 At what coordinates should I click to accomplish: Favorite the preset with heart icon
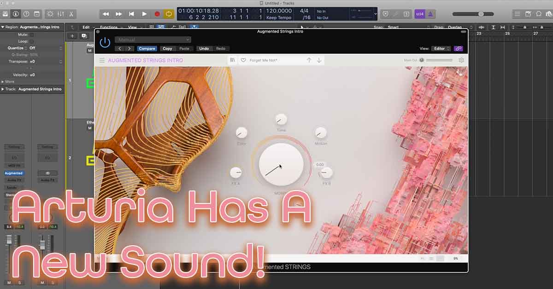coord(243,60)
